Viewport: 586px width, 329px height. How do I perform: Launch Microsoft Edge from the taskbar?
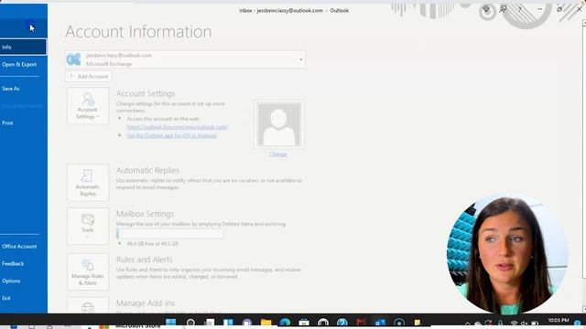285,323
